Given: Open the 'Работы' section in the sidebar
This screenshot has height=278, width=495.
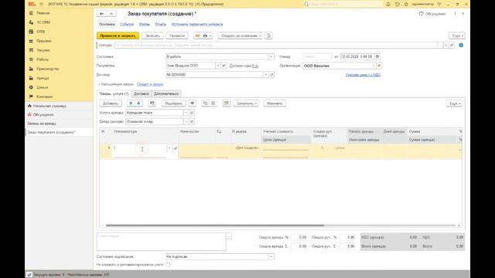Looking at the screenshot, I should (x=43, y=59).
